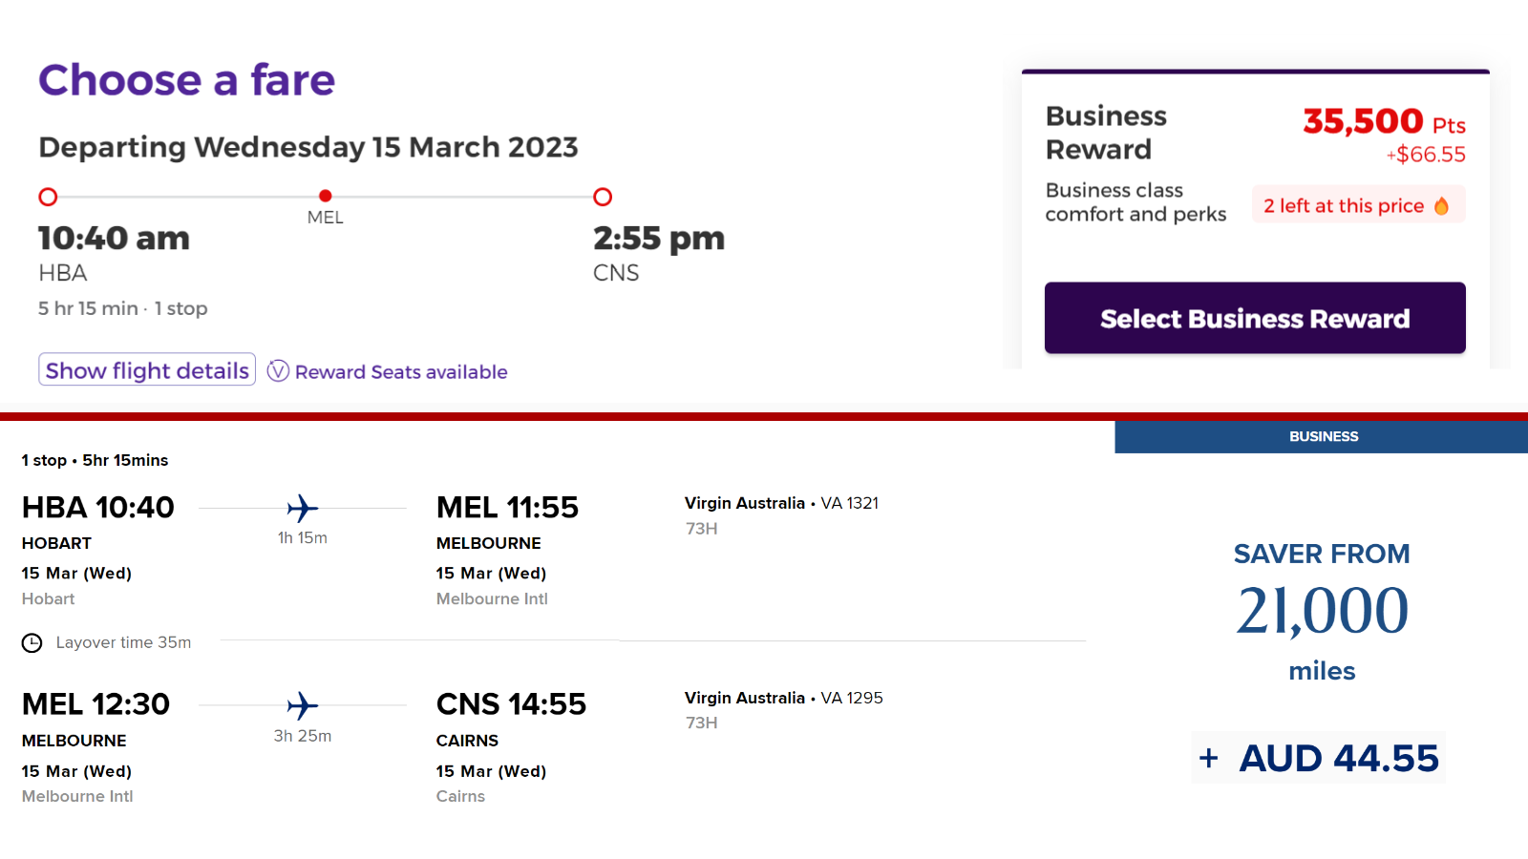Select the BUSINESS cabin tab
The image size is (1528, 859).
tap(1322, 436)
